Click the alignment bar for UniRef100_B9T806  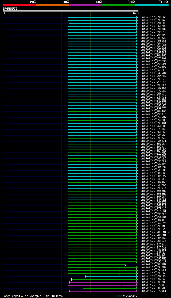point(102,17)
